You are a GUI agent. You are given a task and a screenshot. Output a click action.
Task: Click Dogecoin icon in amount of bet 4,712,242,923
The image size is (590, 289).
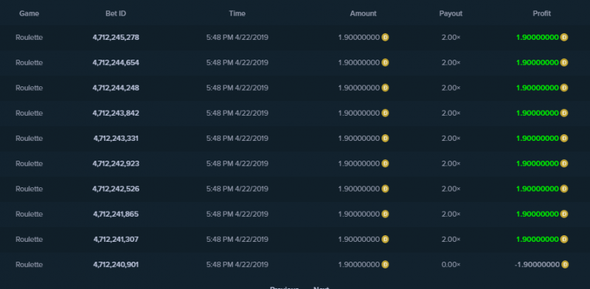[385, 164]
